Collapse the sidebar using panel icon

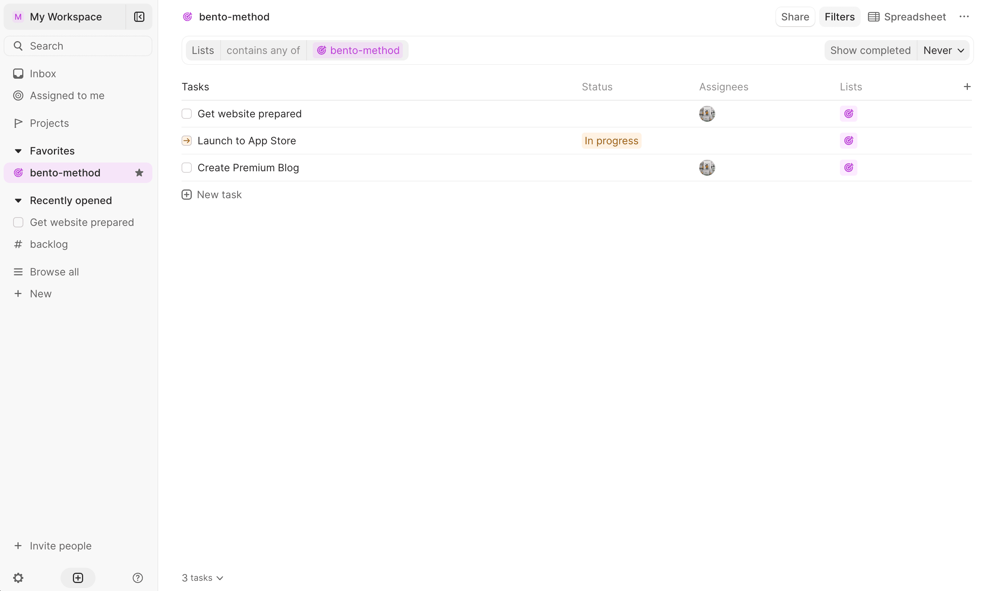point(139,17)
